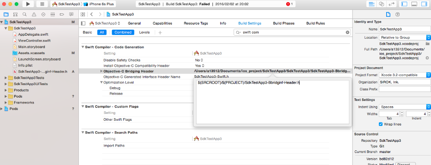Open the Indent Using dropdown
This screenshot has height=165, width=431.
[405, 107]
